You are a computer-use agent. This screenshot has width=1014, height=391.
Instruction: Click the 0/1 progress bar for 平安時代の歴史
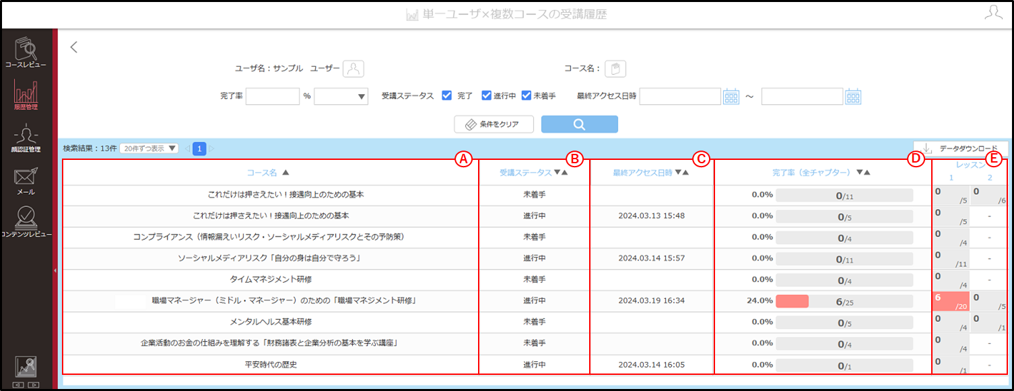(844, 365)
